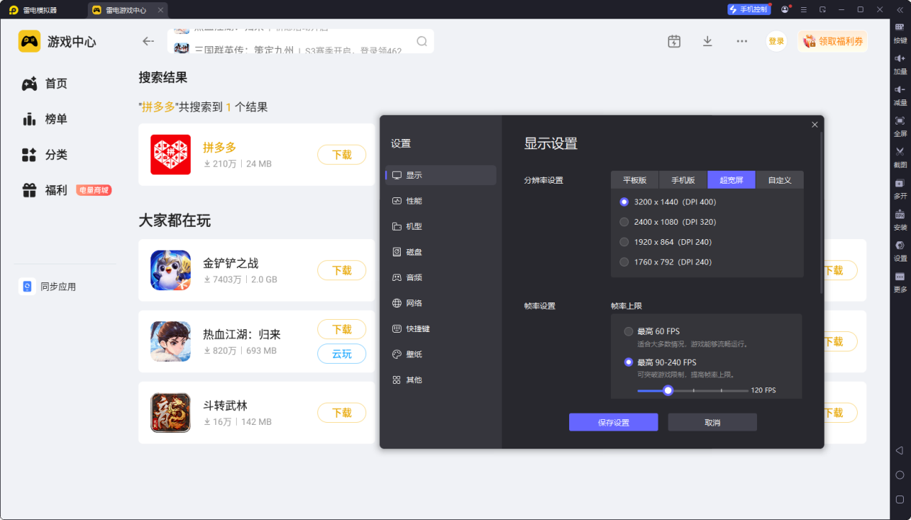The image size is (911, 520).
Task: Choose the 最高 60 FPS option
Action: 629,331
